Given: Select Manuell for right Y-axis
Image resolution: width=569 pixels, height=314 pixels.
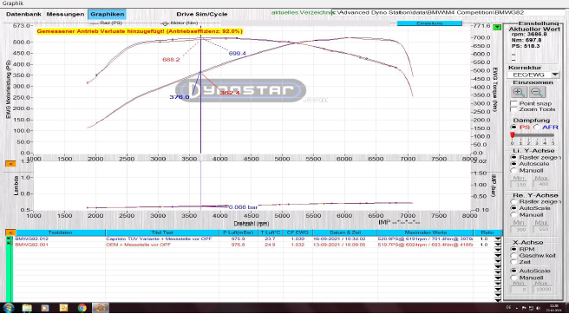Looking at the screenshot, I should [x=513, y=215].
